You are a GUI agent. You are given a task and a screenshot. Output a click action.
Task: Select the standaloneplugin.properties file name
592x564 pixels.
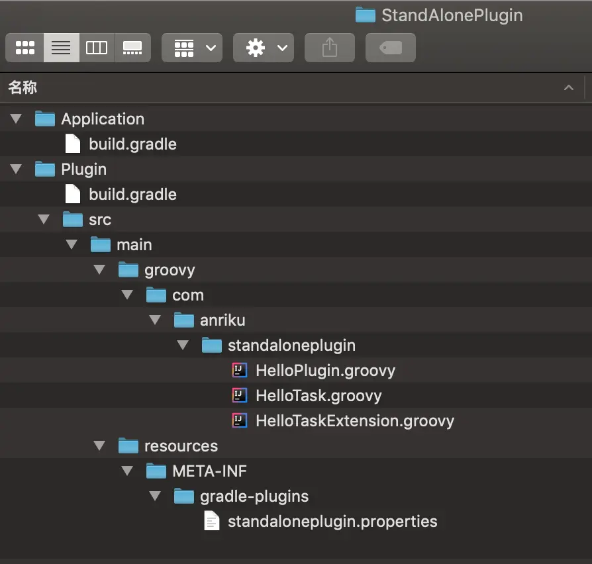[332, 522]
